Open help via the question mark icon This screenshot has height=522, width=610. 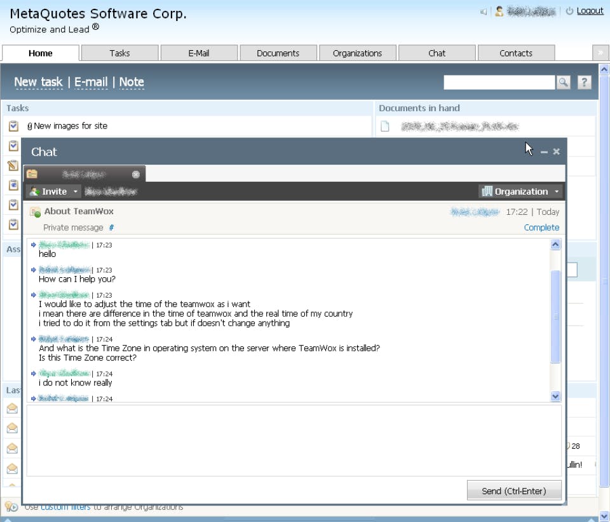[584, 82]
